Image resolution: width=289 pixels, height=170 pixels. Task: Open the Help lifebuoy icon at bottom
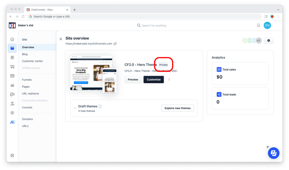(12, 155)
